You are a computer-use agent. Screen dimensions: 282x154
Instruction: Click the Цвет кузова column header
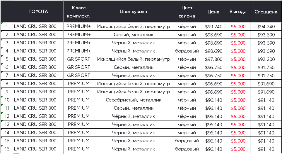coord(133,12)
